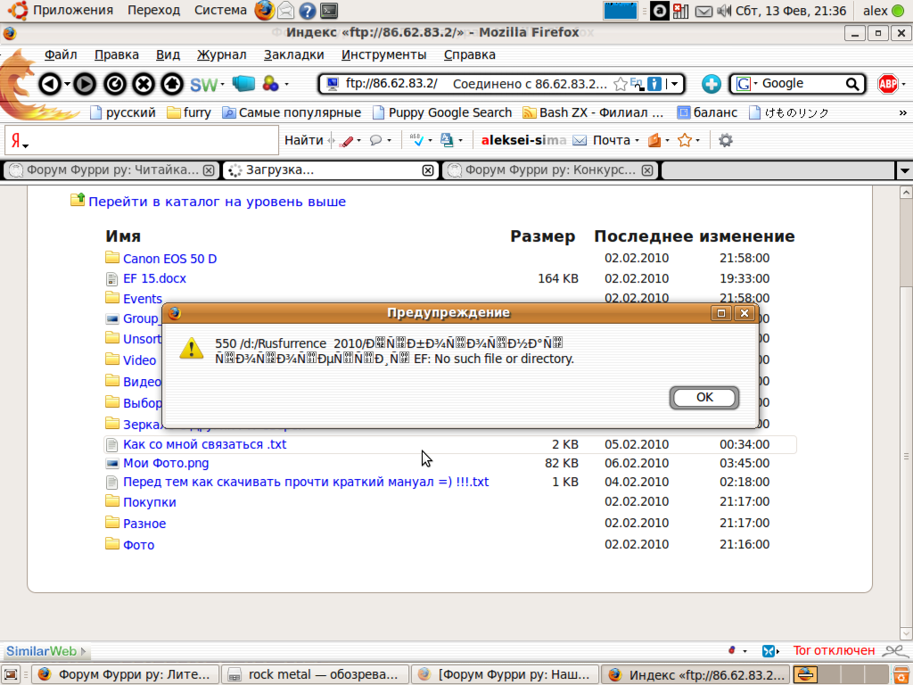Click the Forward navigation arrow button
913x685 pixels.
[84, 84]
